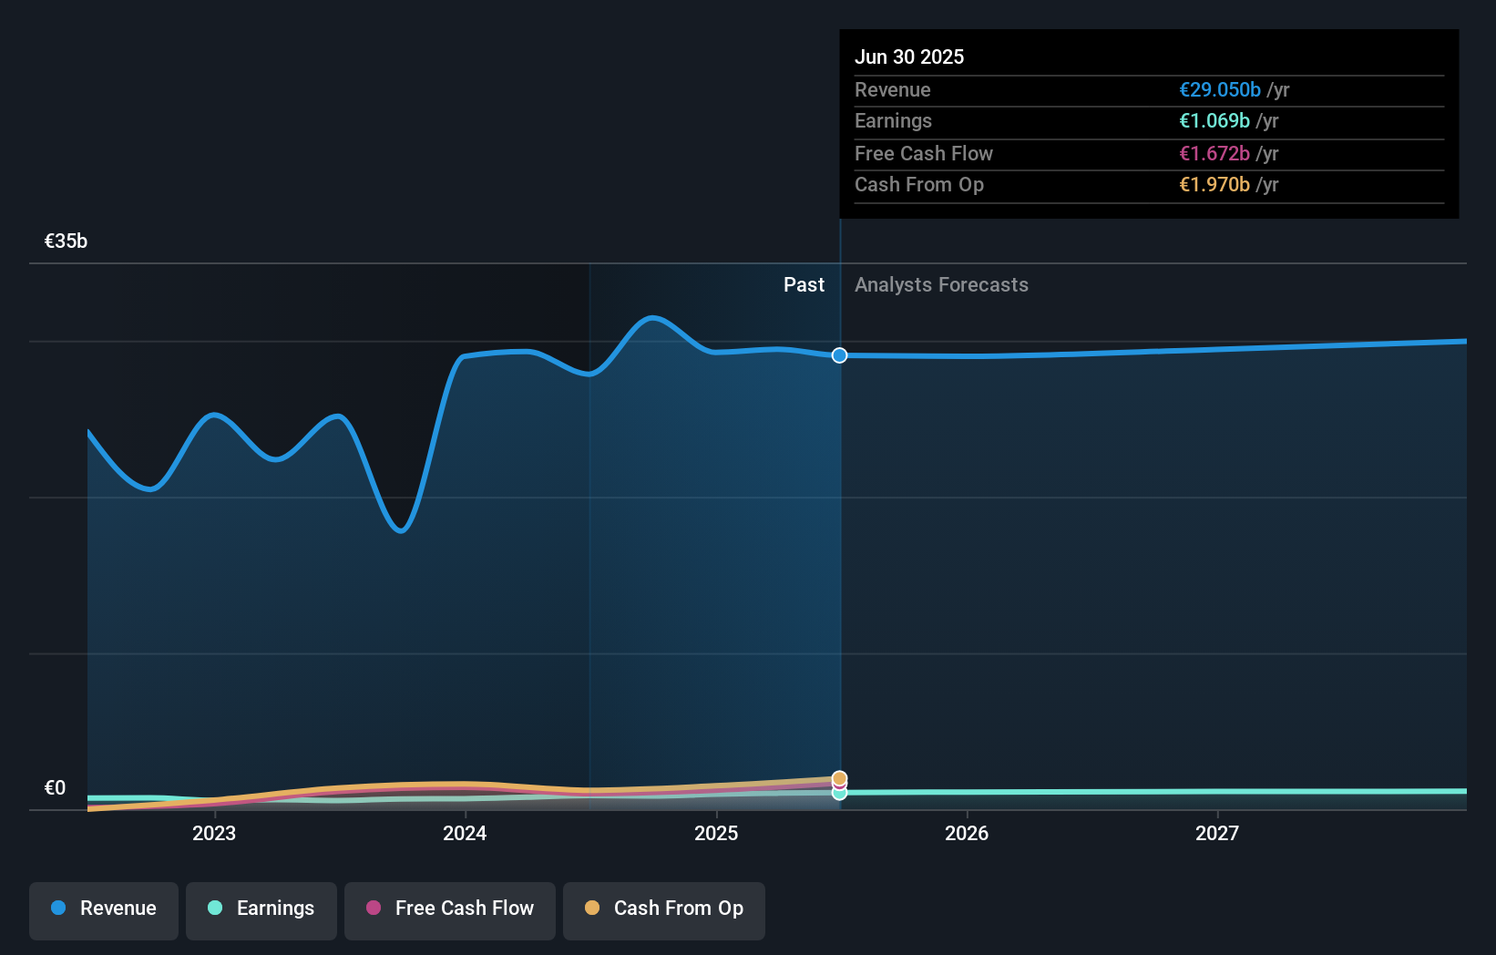Select the Earnings data point marker

pyautogui.click(x=839, y=793)
